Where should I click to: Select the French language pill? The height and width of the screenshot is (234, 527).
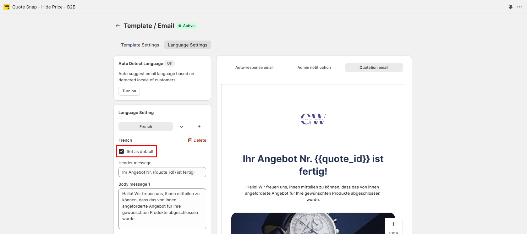click(x=146, y=127)
